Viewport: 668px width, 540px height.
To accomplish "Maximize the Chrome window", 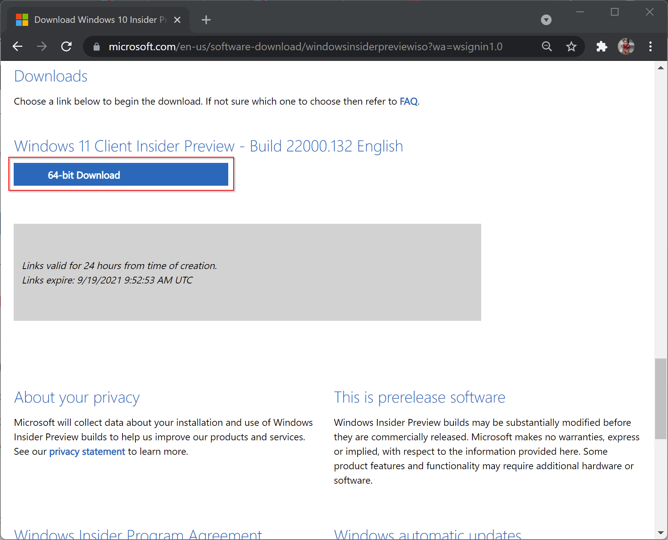I will (615, 12).
